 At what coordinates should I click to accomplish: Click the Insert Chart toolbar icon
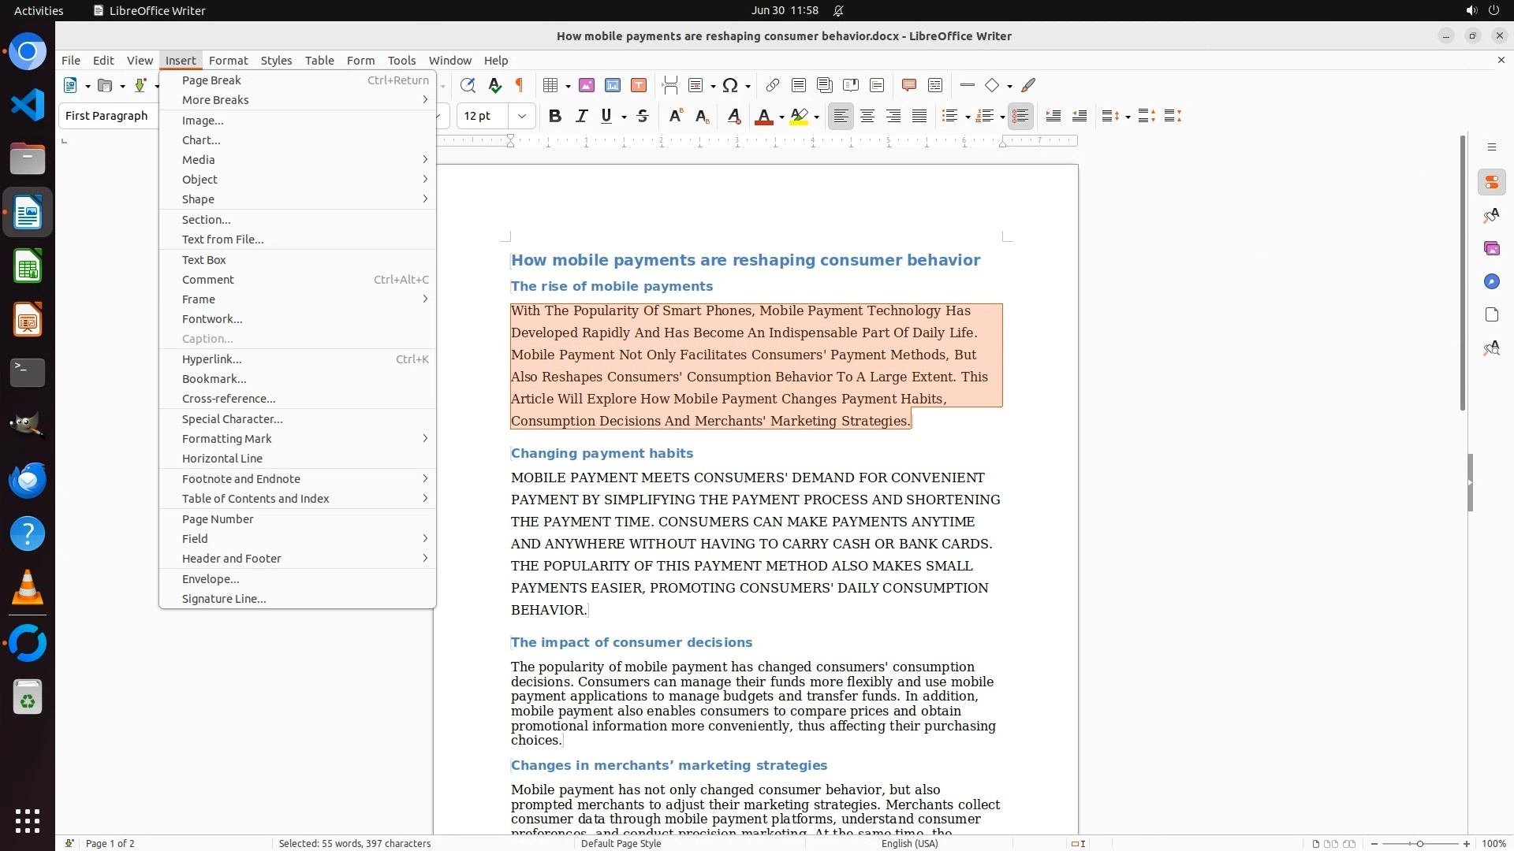pyautogui.click(x=613, y=85)
